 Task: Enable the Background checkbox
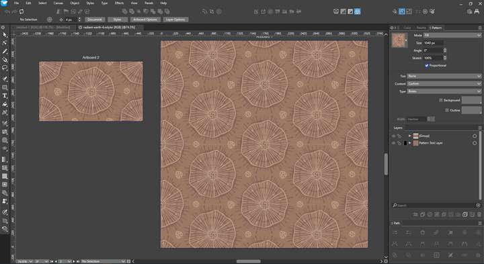pos(441,100)
